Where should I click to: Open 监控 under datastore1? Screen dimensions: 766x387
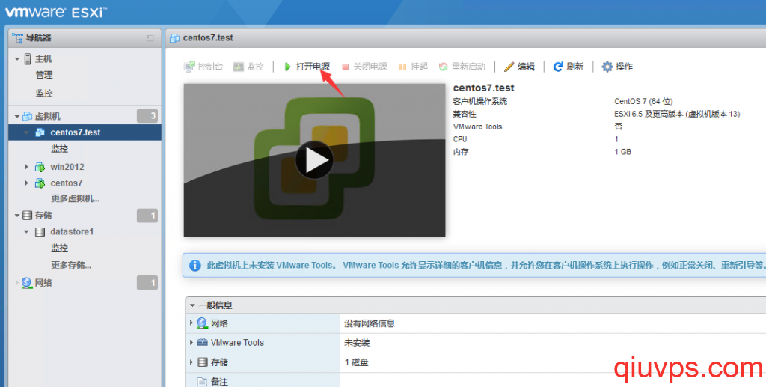pyautogui.click(x=60, y=248)
